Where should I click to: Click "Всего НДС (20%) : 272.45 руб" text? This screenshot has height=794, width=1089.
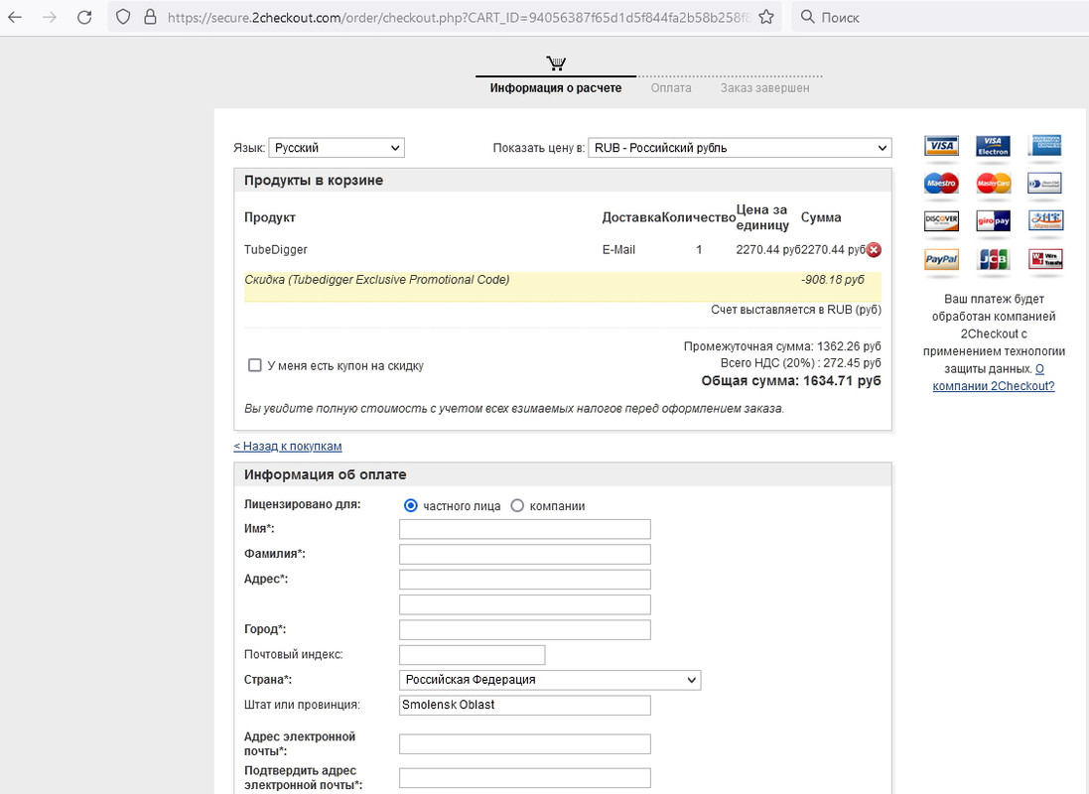(801, 362)
